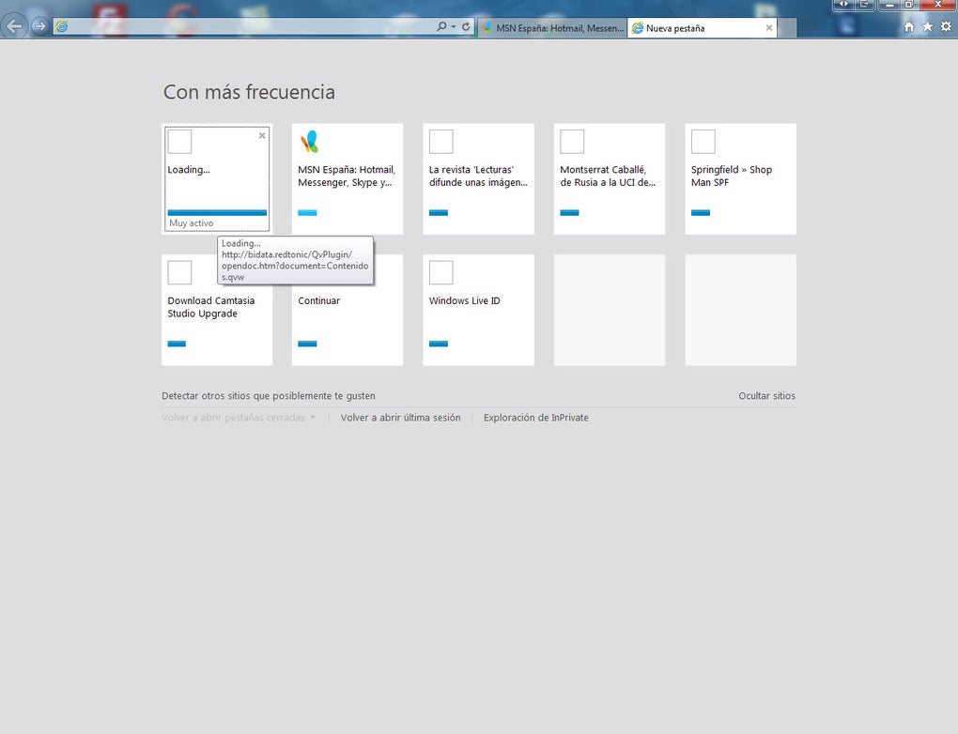958x734 pixels.
Task: Open the Montserrat Caballé tile
Action: [x=610, y=179]
